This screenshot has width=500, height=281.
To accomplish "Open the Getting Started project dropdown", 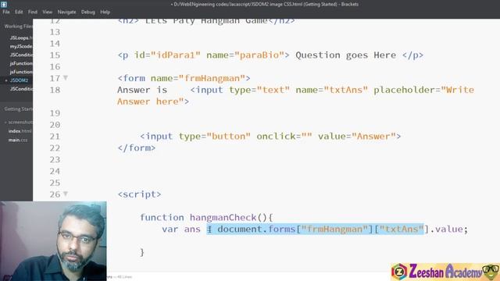I will pyautogui.click(x=18, y=109).
